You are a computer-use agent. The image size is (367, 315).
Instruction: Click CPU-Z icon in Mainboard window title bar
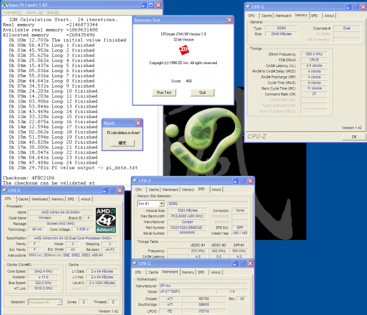point(135,263)
